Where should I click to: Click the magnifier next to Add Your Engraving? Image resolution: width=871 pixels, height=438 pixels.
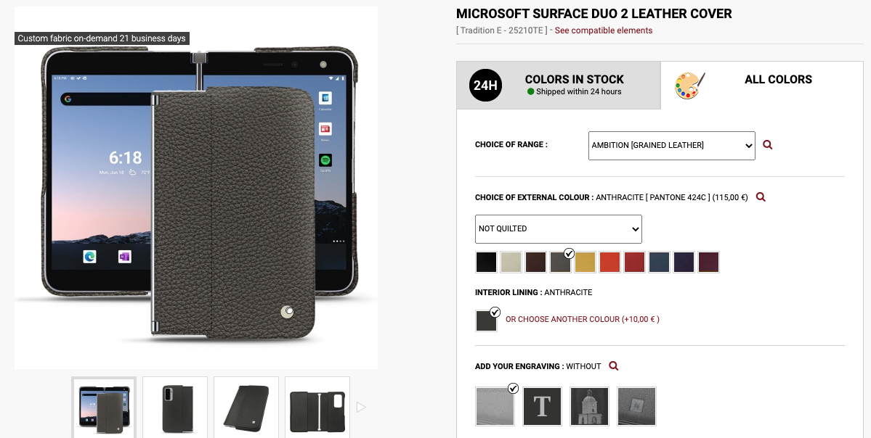coord(613,366)
